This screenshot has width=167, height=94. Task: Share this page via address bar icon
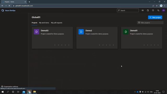(153, 6)
